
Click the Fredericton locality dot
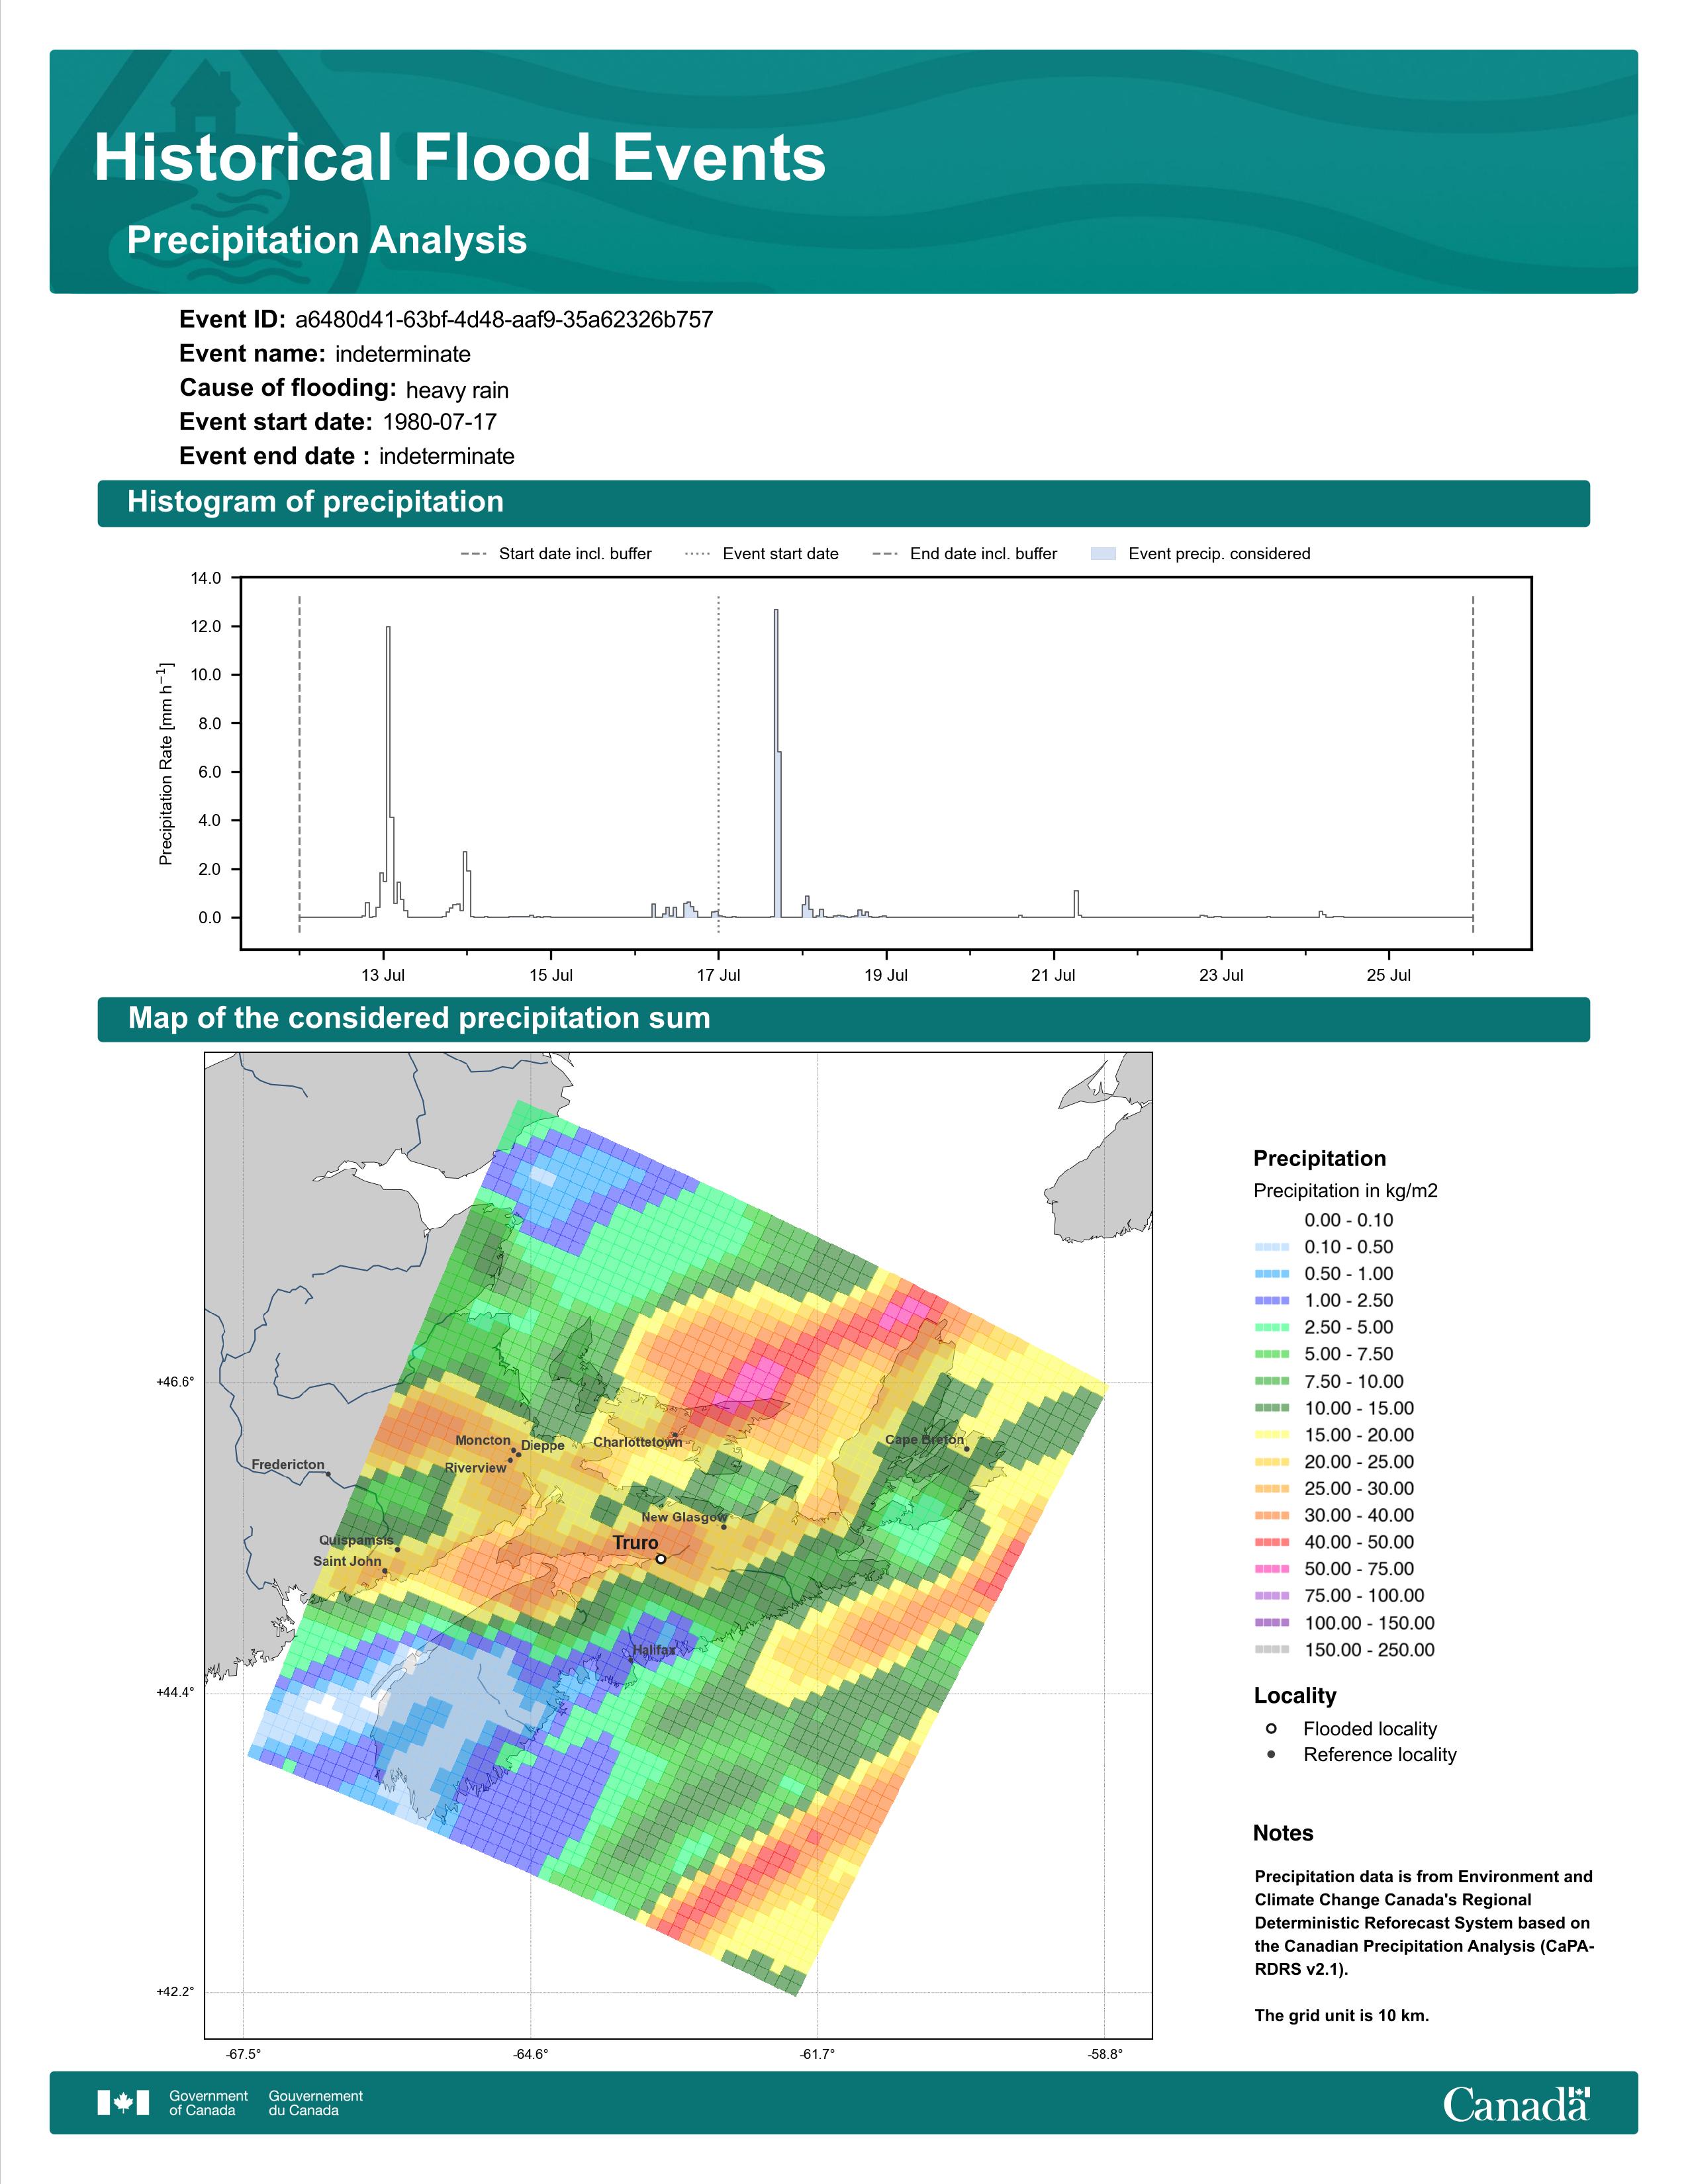coord(328,1474)
